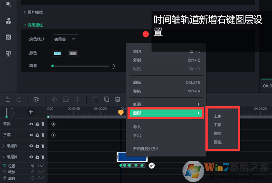Toggle the lock on 背景 track

coord(37,124)
